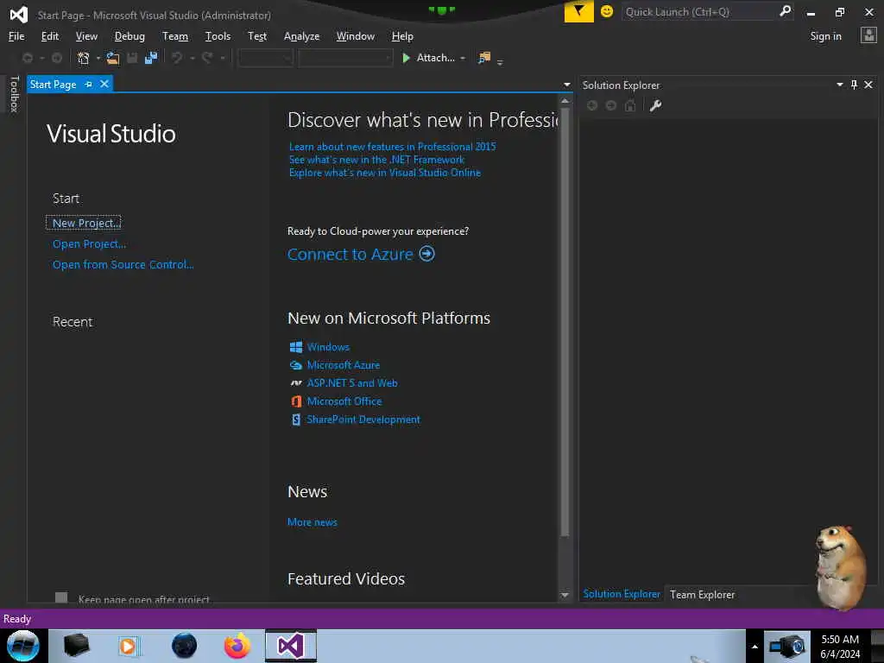The height and width of the screenshot is (663, 884).
Task: Click the Navigate Backward toolbar icon
Action: 27,58
